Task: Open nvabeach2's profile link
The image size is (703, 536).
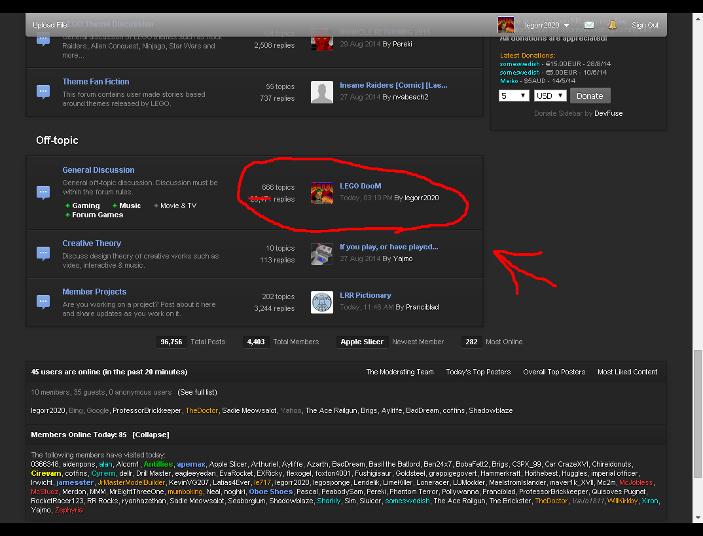Action: [410, 97]
